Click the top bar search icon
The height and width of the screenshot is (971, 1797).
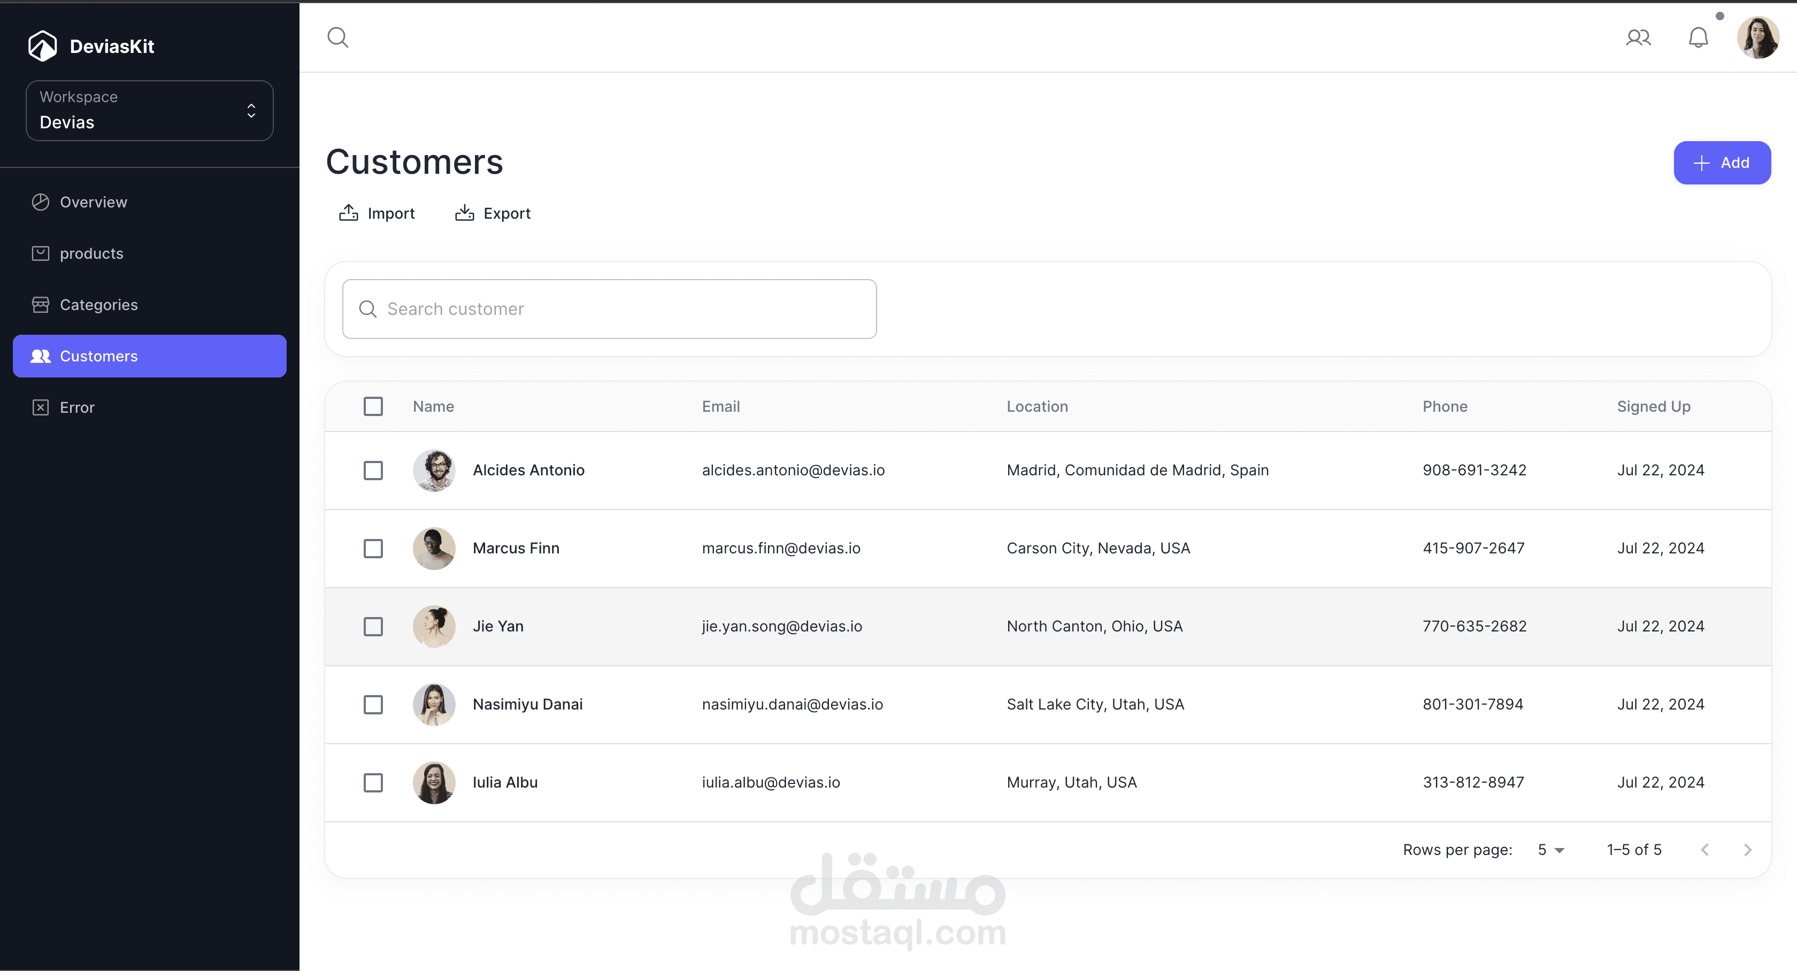337,37
